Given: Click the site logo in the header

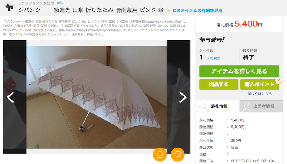Looking at the screenshot, I should [9, 8].
